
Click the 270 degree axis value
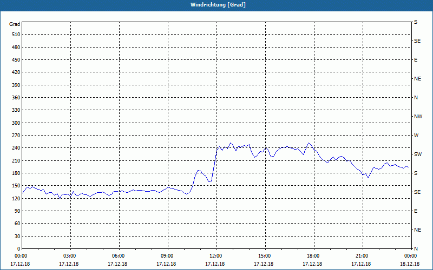pos(16,136)
